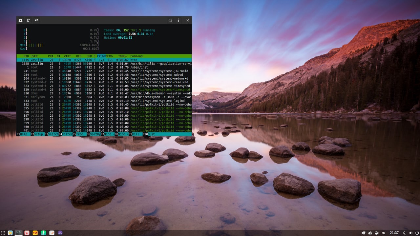The width and height of the screenshot is (420, 236).
Task: Select the systemd-logind process row
Action: 104,101
